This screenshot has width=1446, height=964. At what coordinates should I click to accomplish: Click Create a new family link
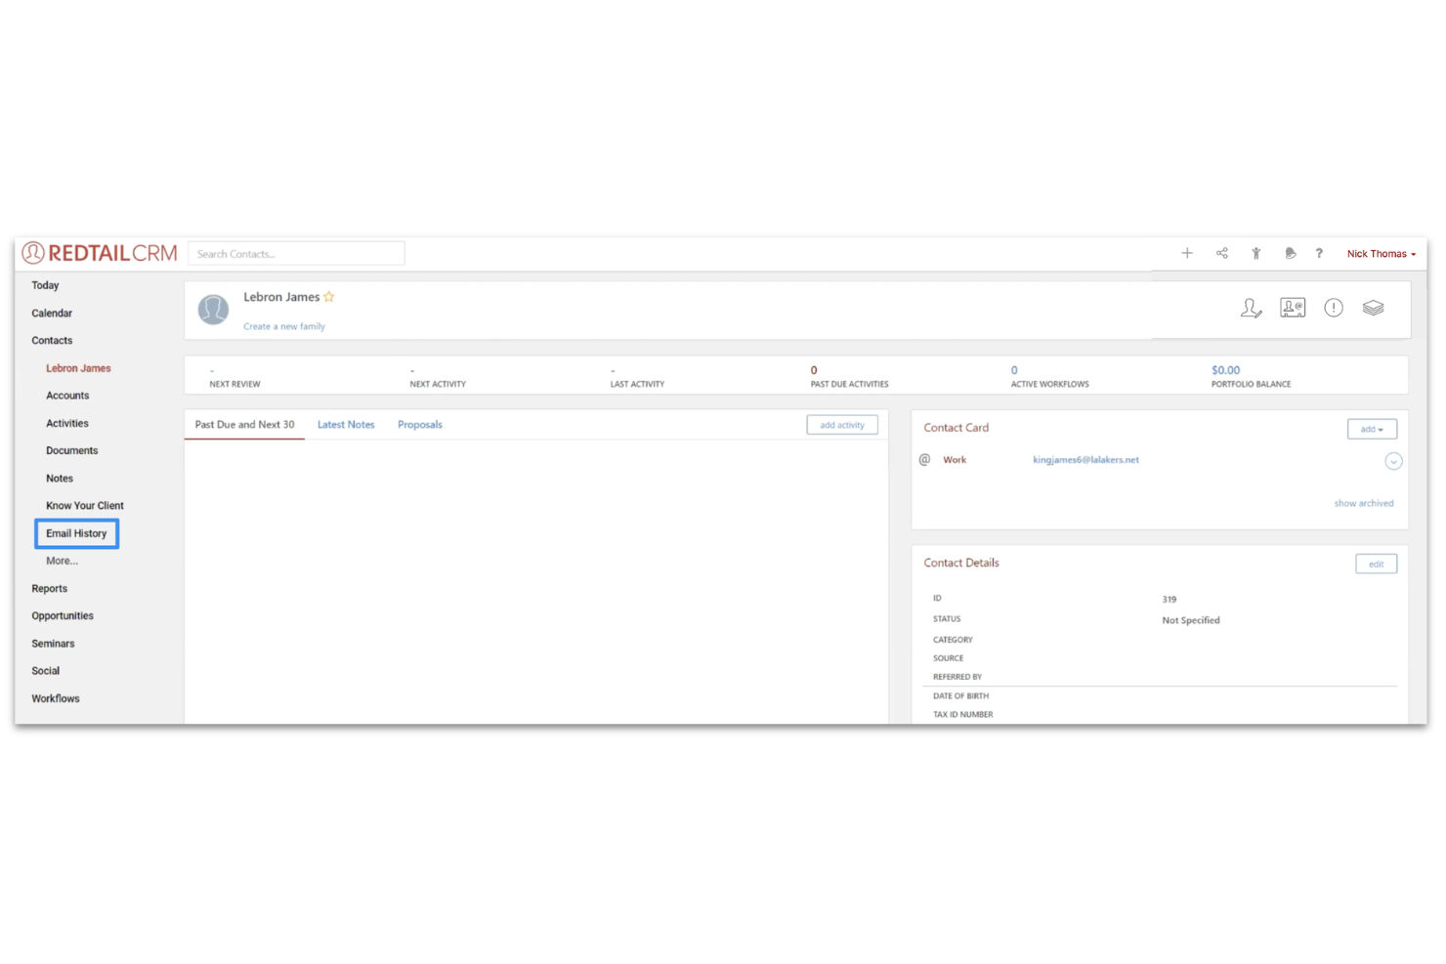point(284,325)
